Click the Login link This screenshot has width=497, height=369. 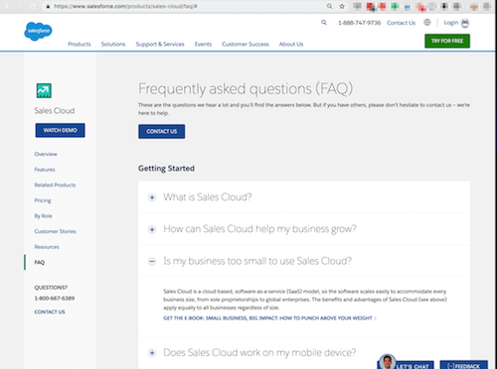pos(451,23)
